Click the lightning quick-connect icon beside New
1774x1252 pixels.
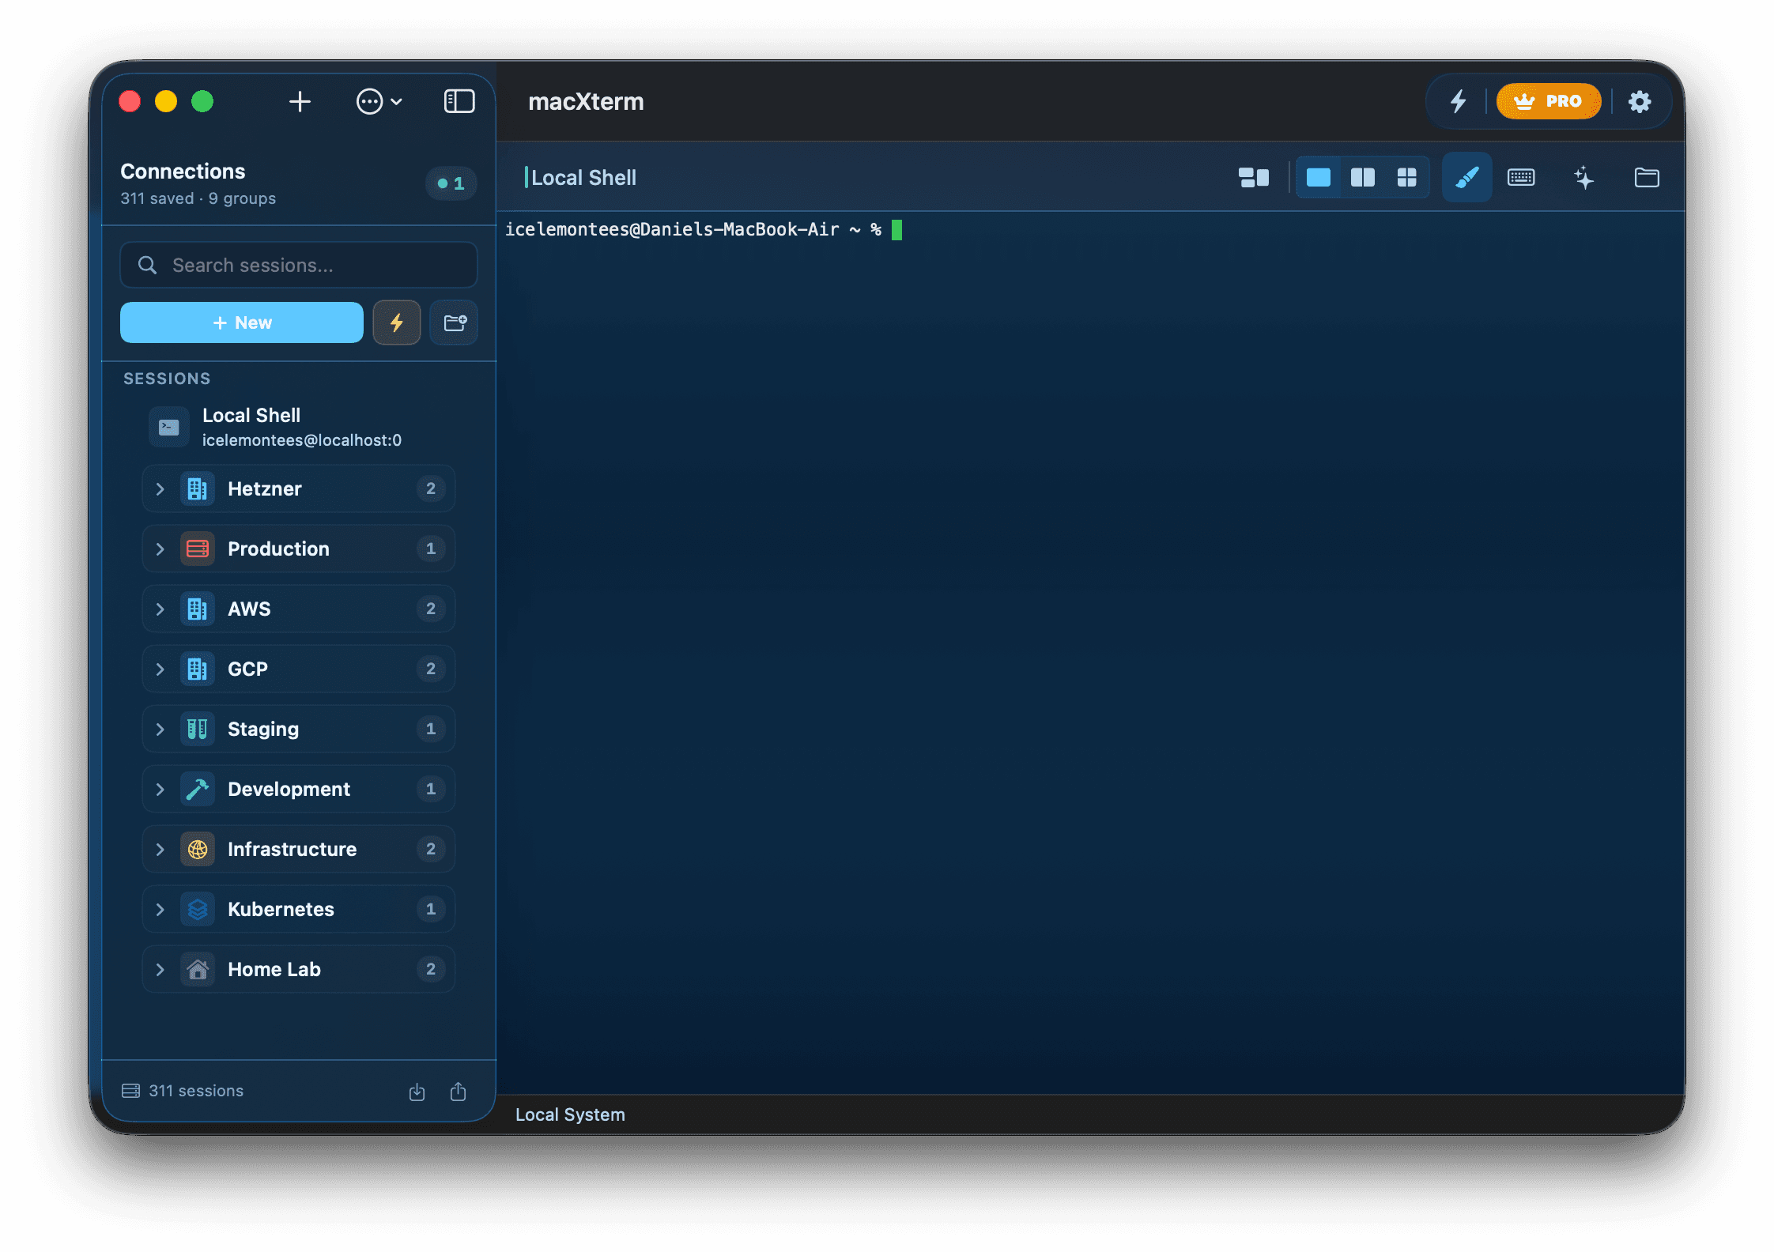pyautogui.click(x=397, y=322)
